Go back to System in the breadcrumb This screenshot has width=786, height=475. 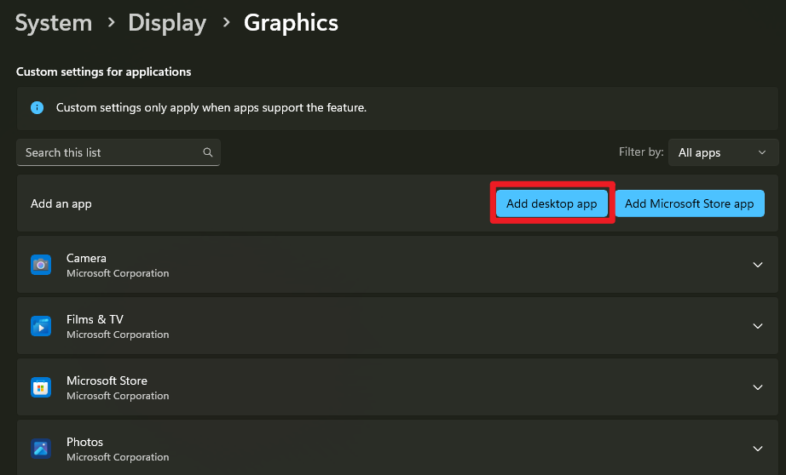point(54,23)
